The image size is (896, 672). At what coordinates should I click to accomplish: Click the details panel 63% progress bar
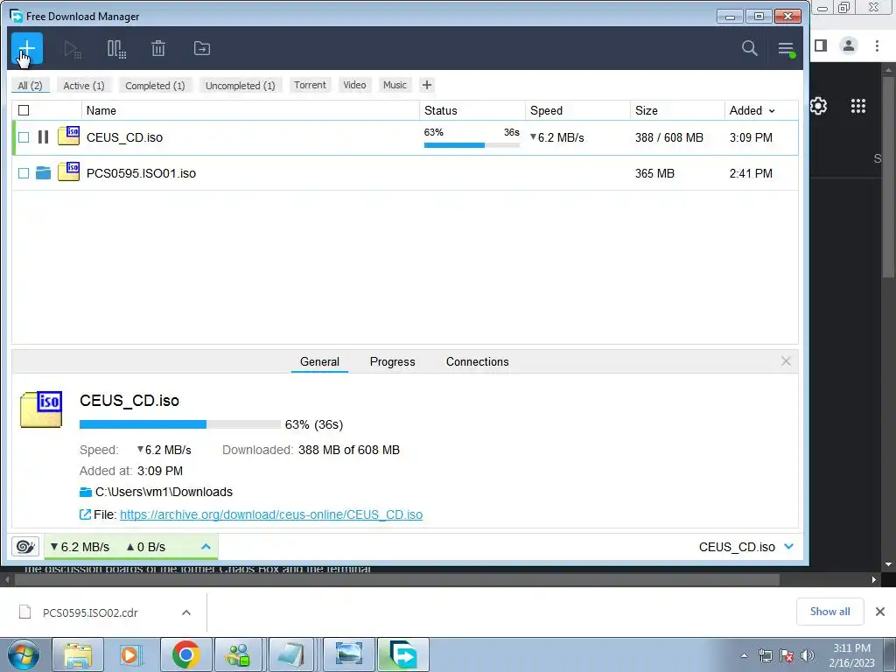[x=180, y=424]
